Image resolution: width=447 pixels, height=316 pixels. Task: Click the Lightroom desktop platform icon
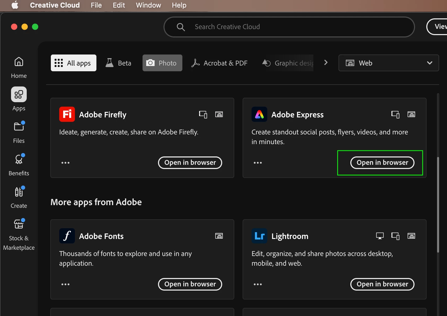tap(380, 236)
